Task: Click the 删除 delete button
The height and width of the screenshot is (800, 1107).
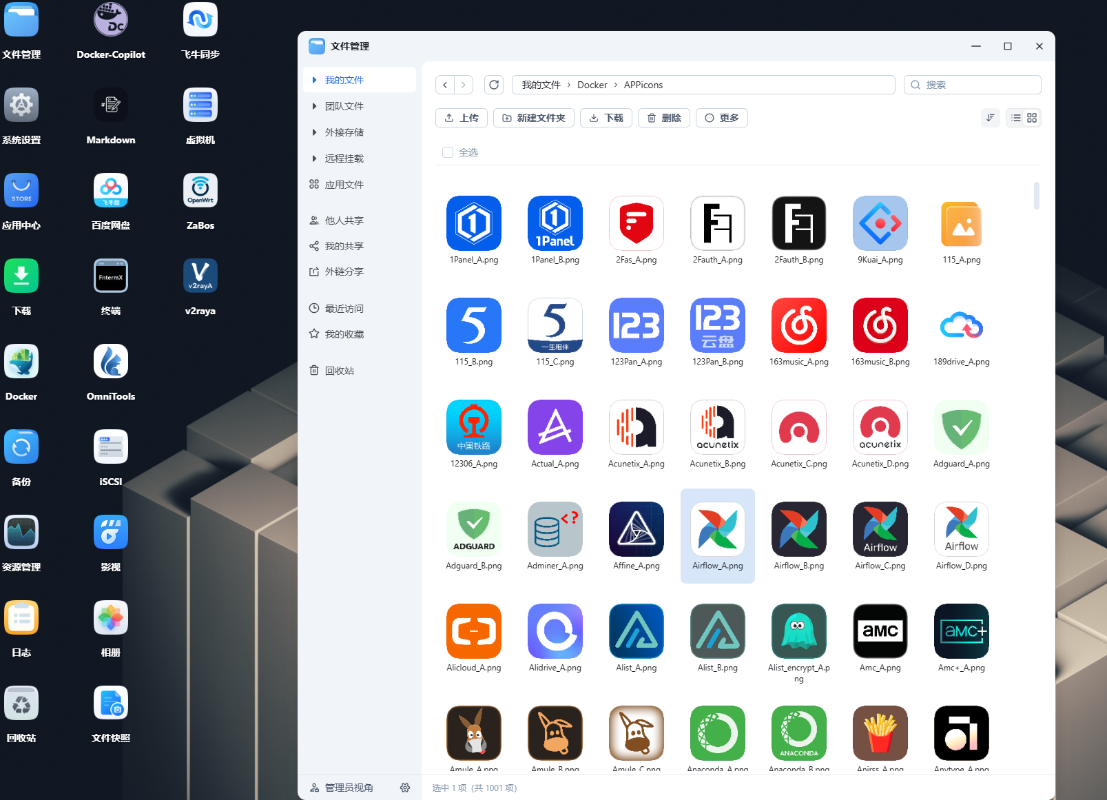Action: coord(664,118)
